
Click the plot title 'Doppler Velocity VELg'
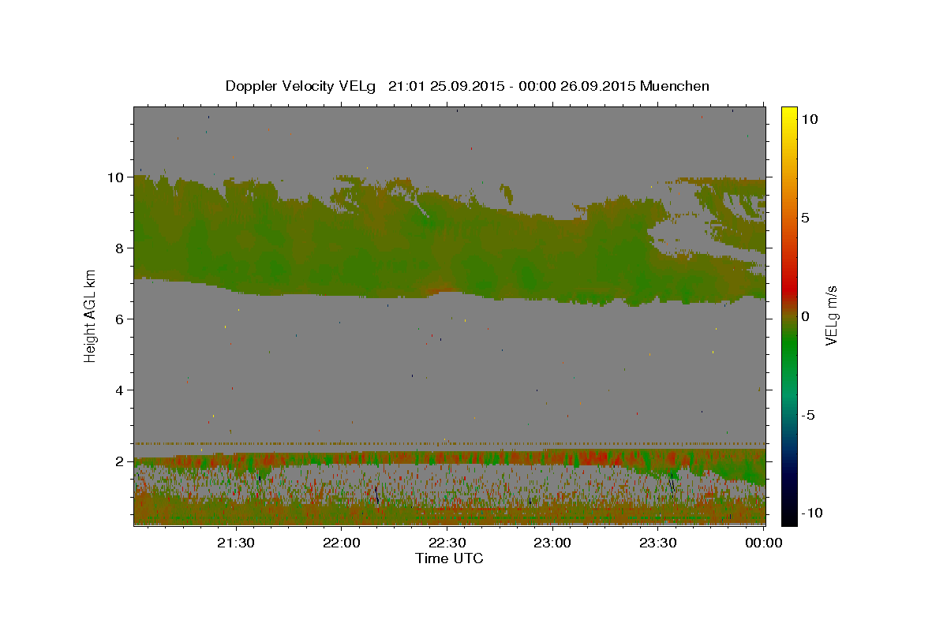click(x=301, y=86)
